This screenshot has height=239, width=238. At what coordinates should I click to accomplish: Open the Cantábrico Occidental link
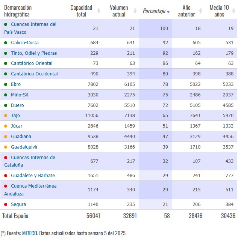[34, 74]
